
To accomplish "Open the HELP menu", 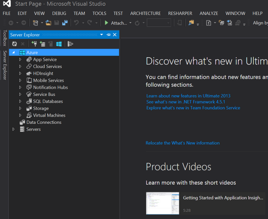I will 258,13.
